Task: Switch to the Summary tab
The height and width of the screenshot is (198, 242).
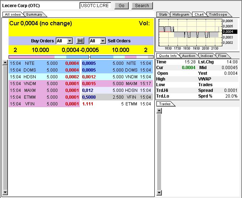Action: [x=34, y=15]
